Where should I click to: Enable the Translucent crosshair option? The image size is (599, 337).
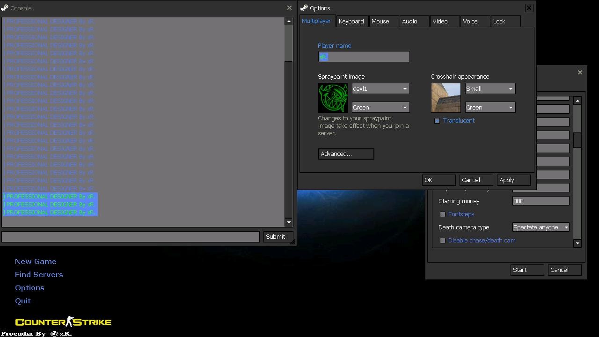(x=437, y=120)
